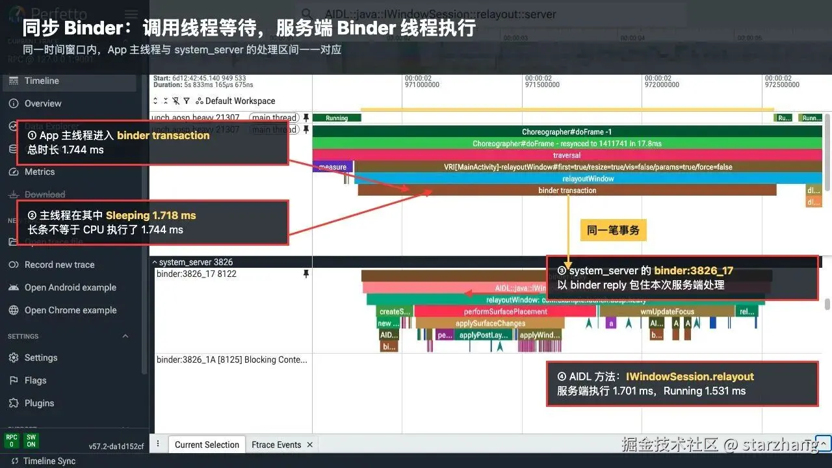This screenshot has width=832, height=468.
Task: Select the applySurfaceChanges slice
Action: (x=490, y=323)
